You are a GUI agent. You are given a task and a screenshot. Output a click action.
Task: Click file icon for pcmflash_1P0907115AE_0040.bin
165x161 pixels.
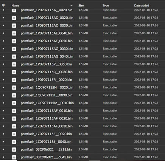click(x=14, y=33)
